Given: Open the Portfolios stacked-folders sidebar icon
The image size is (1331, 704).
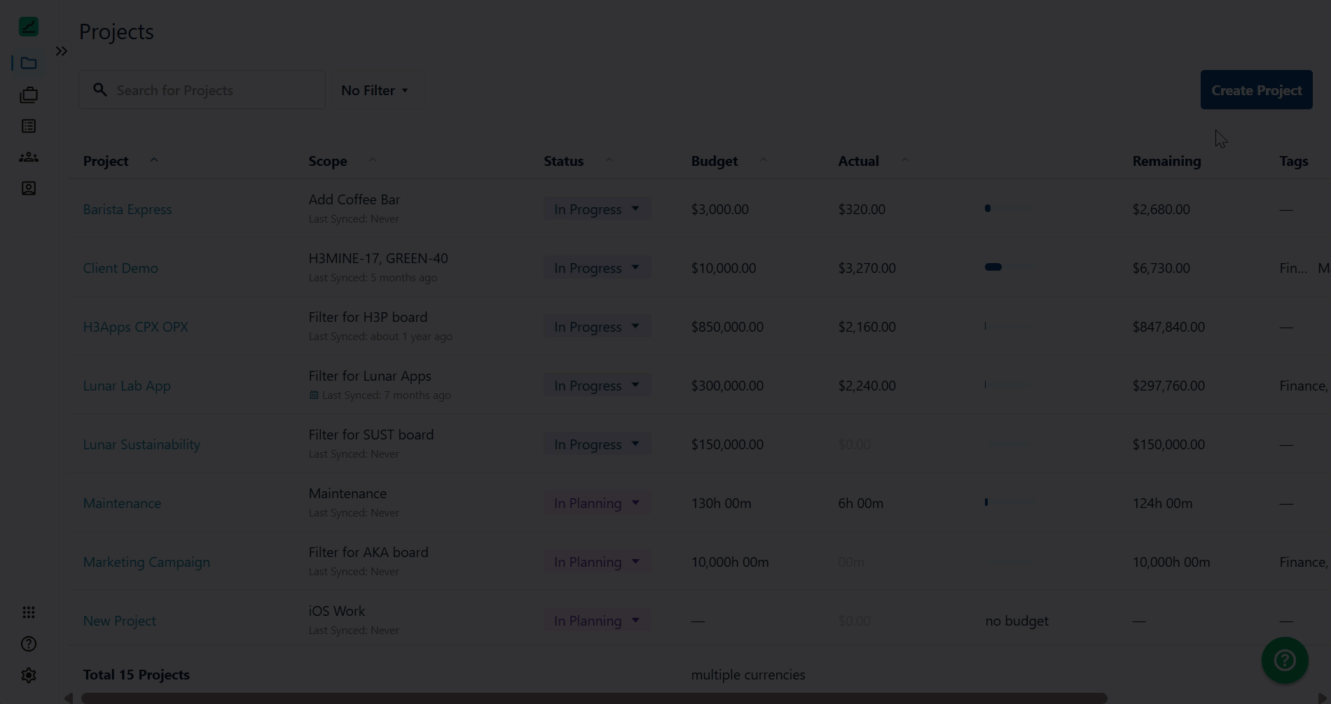Looking at the screenshot, I should (x=29, y=95).
